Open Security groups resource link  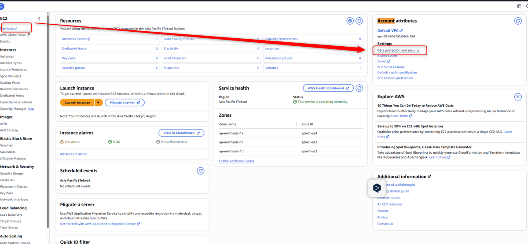pyautogui.click(x=73, y=68)
